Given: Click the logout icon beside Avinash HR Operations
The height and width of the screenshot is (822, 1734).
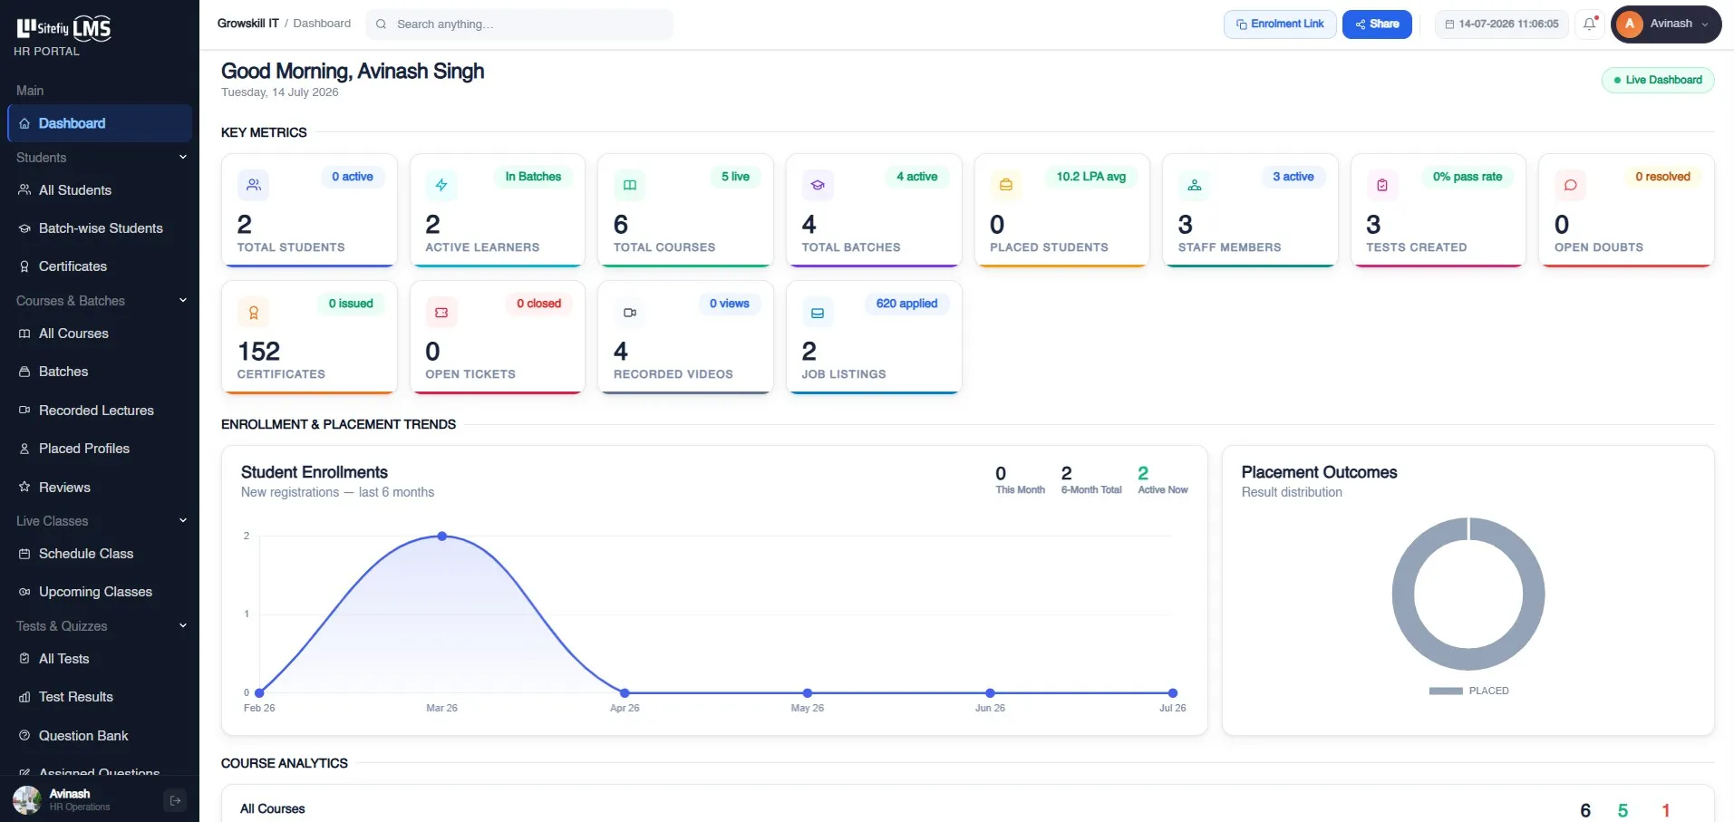Looking at the screenshot, I should 175,800.
